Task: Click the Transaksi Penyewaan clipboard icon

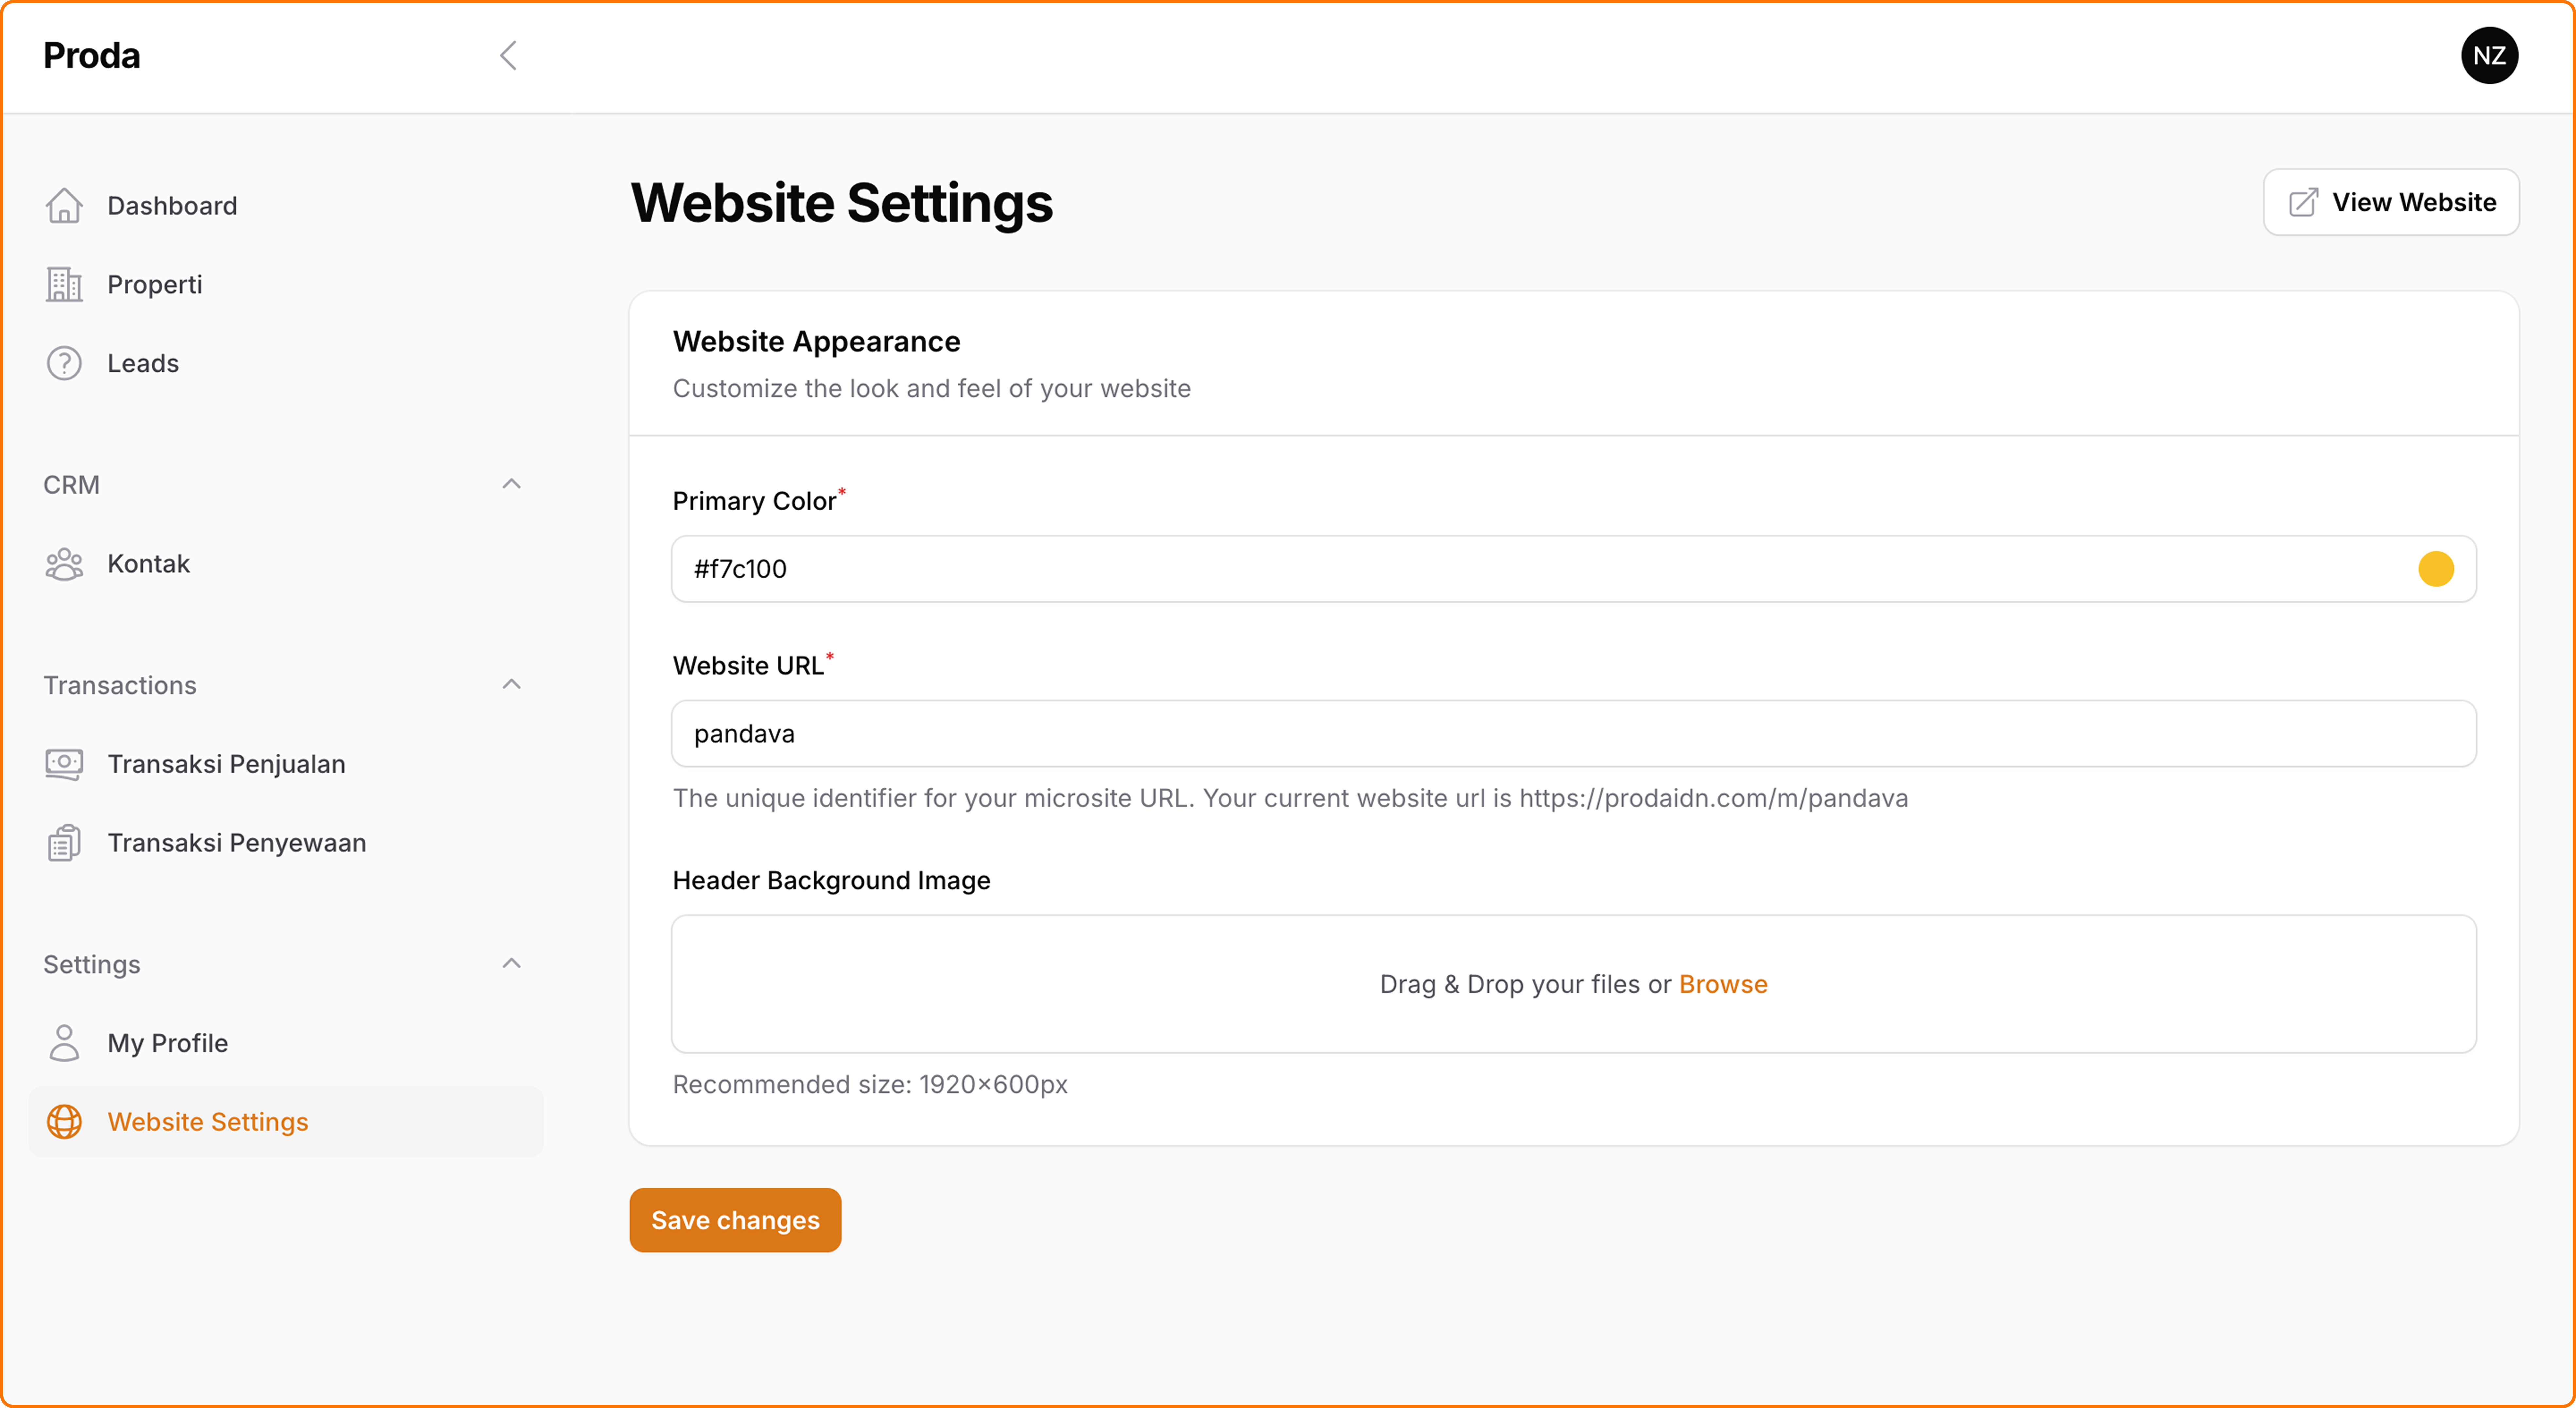Action: 64,843
